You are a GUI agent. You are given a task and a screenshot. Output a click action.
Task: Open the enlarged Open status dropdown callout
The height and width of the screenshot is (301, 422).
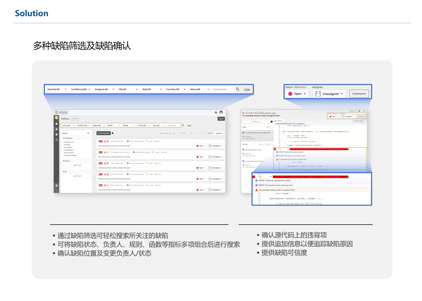[297, 94]
